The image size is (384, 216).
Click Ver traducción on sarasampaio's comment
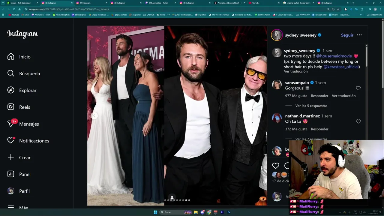343,96
